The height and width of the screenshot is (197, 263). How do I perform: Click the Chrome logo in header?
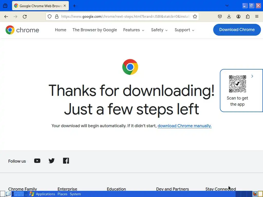tap(22, 30)
